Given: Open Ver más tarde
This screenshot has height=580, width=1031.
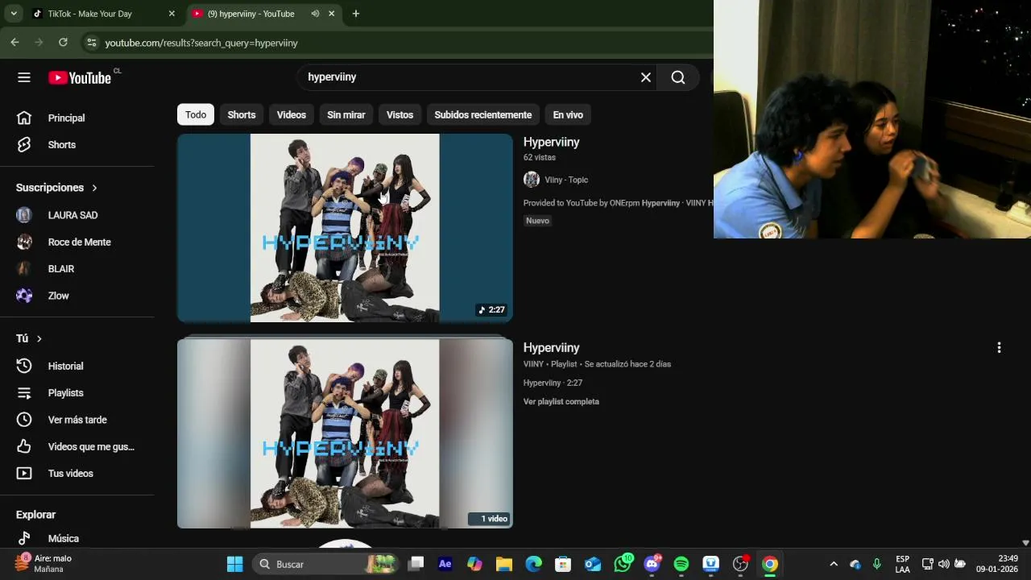Looking at the screenshot, I should 77,420.
